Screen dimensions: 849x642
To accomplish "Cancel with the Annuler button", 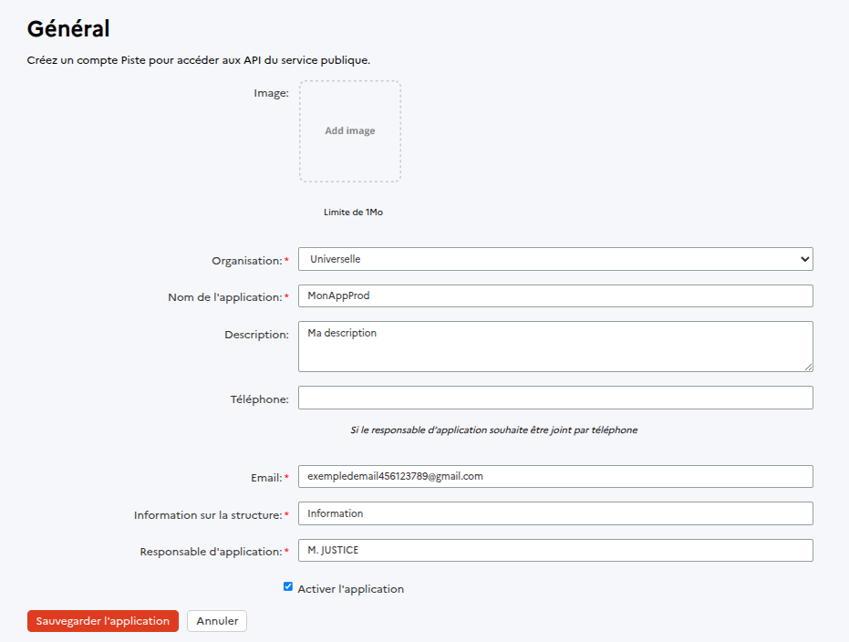I will pos(217,621).
